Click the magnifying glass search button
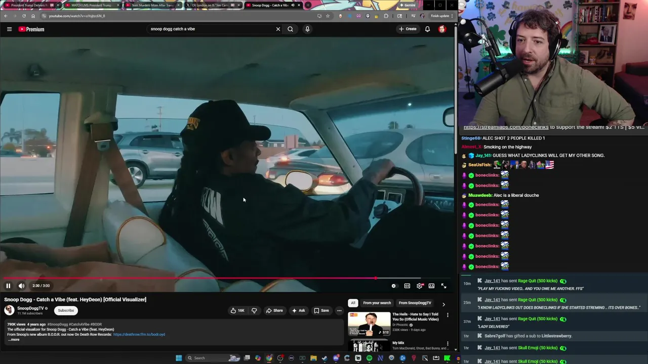Image resolution: width=648 pixels, height=364 pixels. point(290,29)
